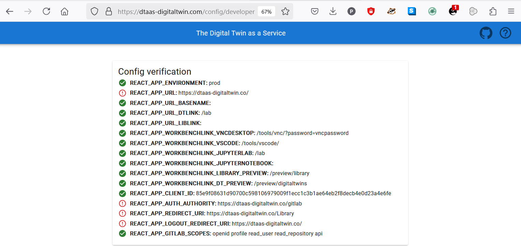
Task: Click the tracking protection shield in address bar
Action: coord(94,11)
